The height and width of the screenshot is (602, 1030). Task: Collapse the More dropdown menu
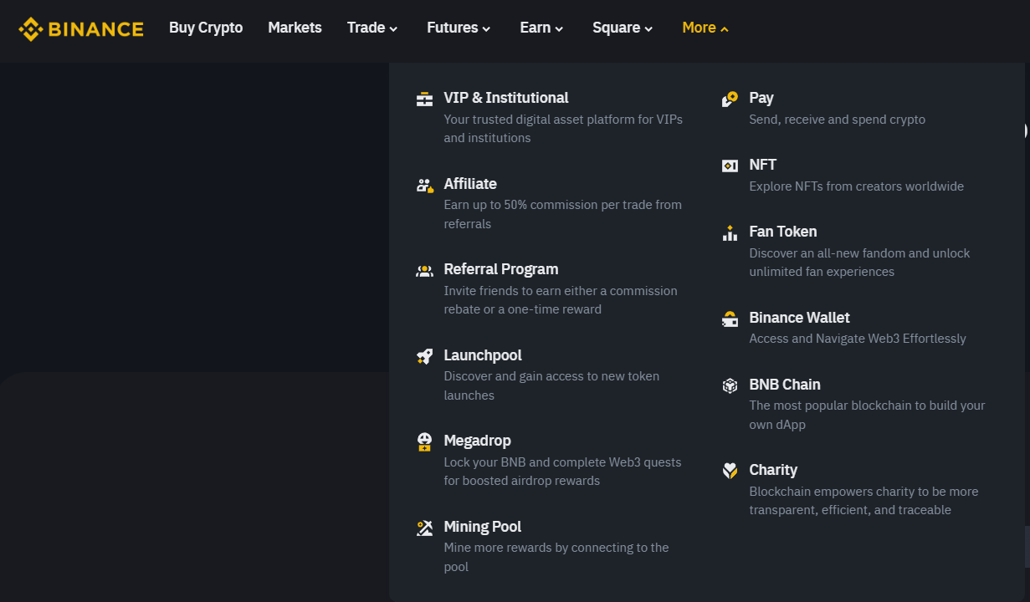(x=705, y=28)
